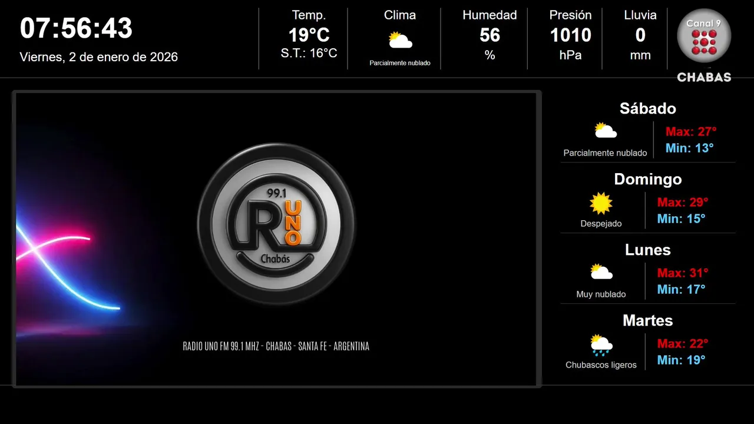Click the mm rainfall unit

coord(640,56)
